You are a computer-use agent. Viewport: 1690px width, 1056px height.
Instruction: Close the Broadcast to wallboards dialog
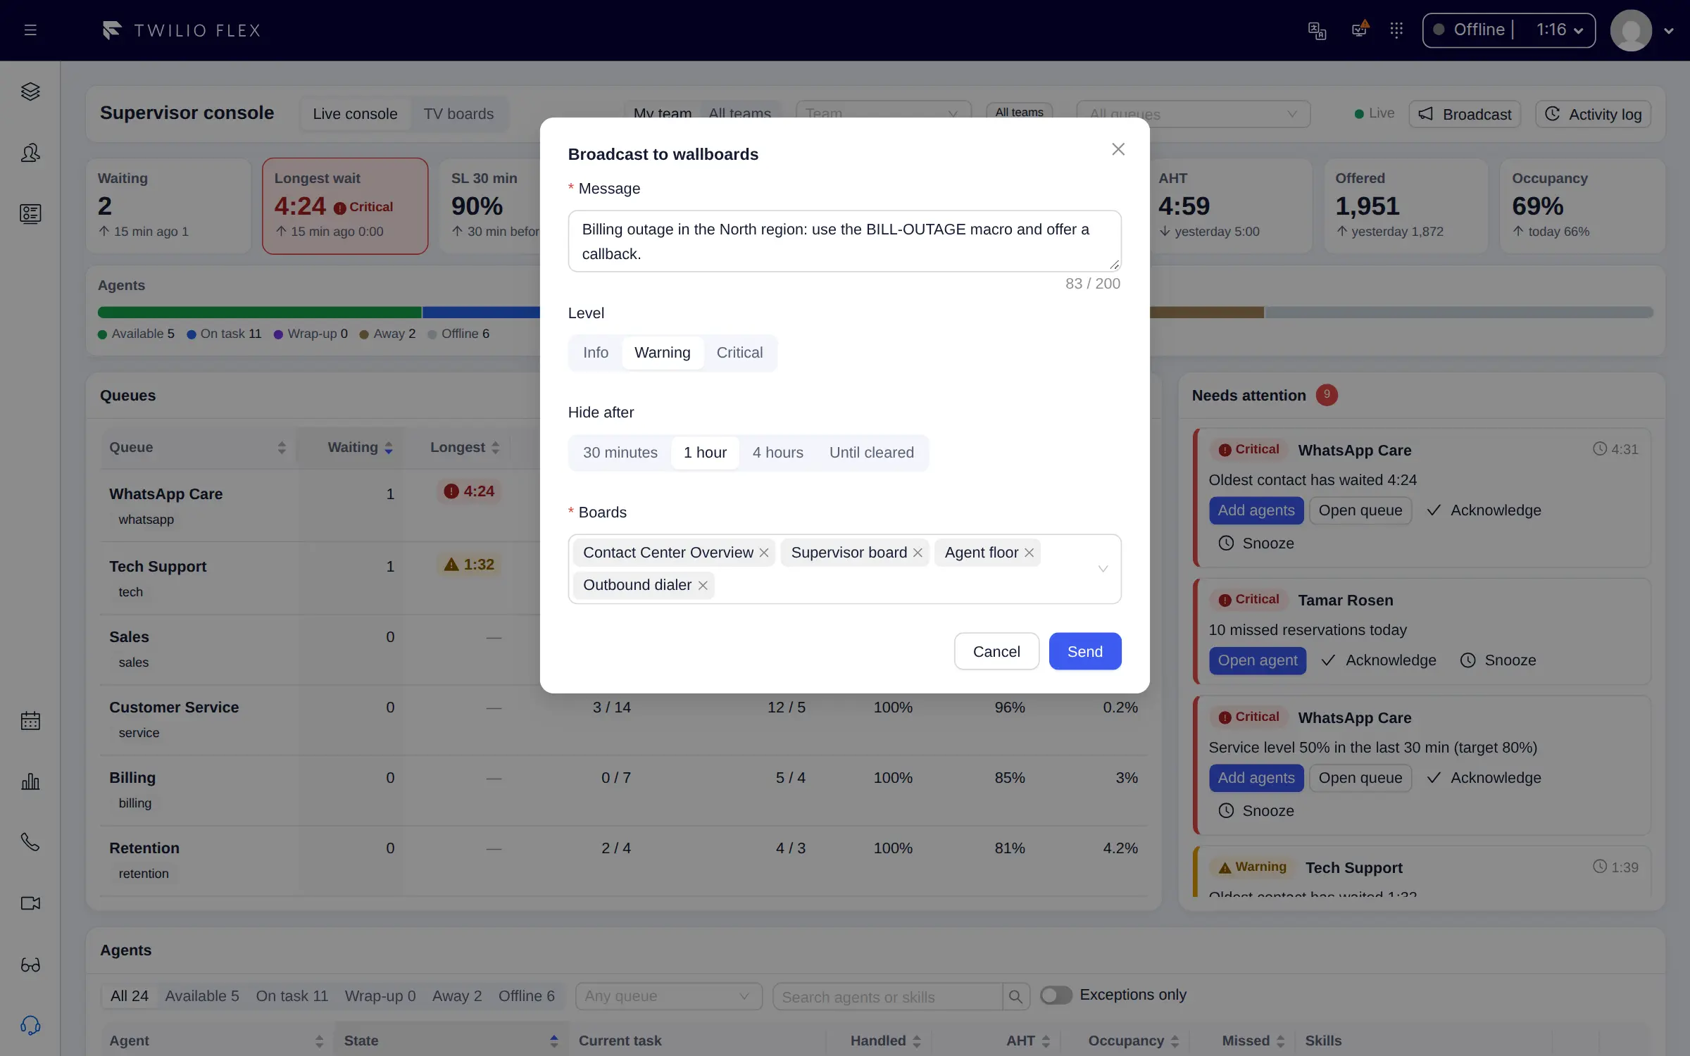coord(1118,149)
